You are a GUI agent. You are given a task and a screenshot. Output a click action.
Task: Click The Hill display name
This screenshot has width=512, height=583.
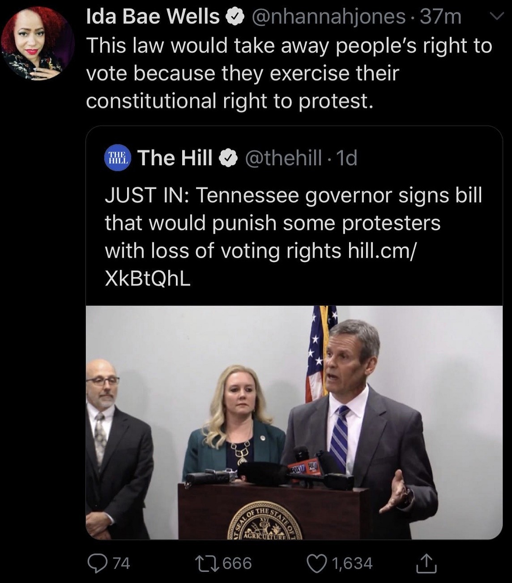tap(175, 158)
